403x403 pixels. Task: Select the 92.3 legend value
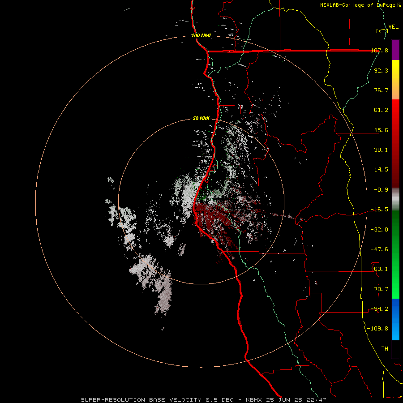[x=381, y=70]
